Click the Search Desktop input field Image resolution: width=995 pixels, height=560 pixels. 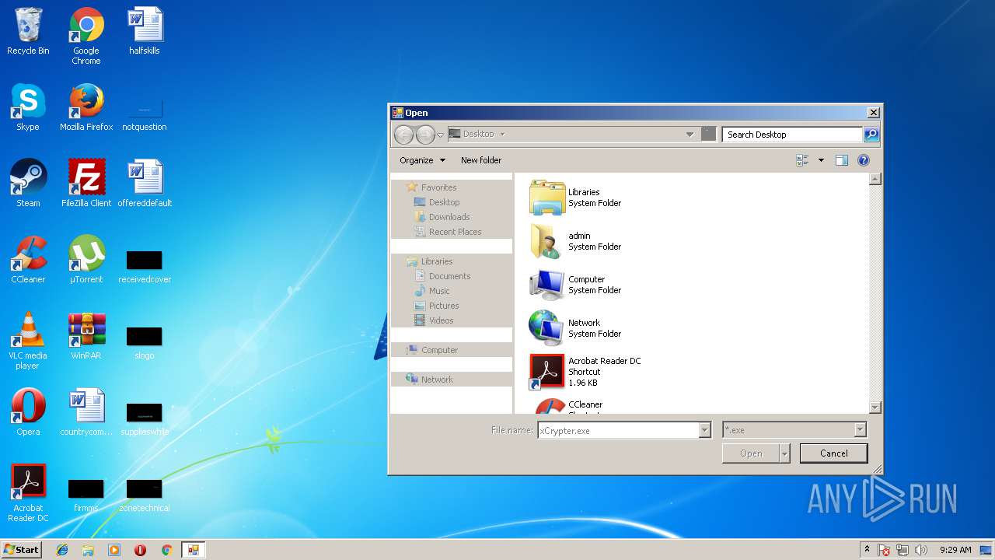coord(792,135)
